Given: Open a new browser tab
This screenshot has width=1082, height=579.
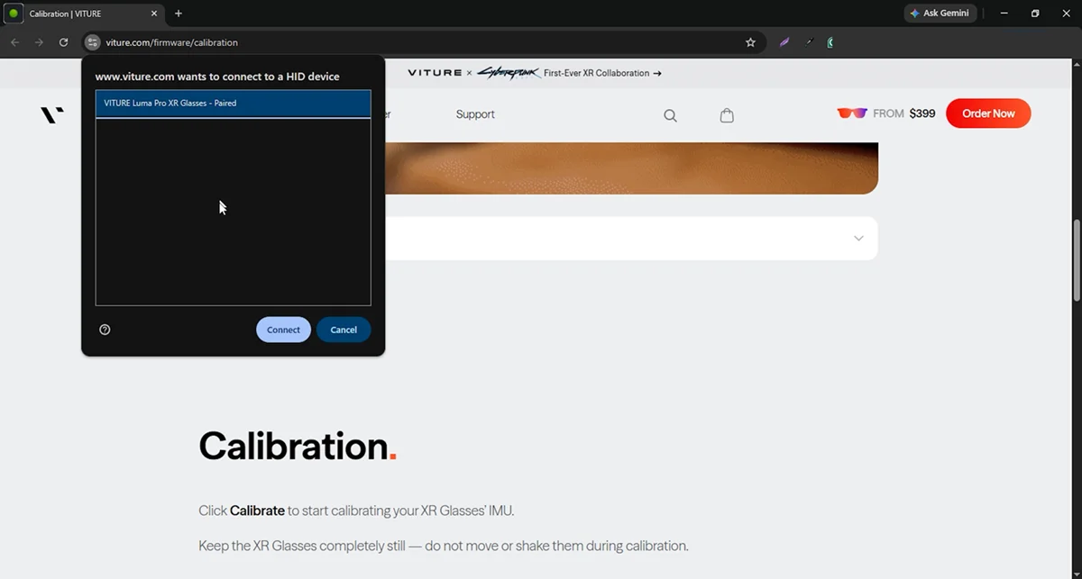Looking at the screenshot, I should 179,14.
